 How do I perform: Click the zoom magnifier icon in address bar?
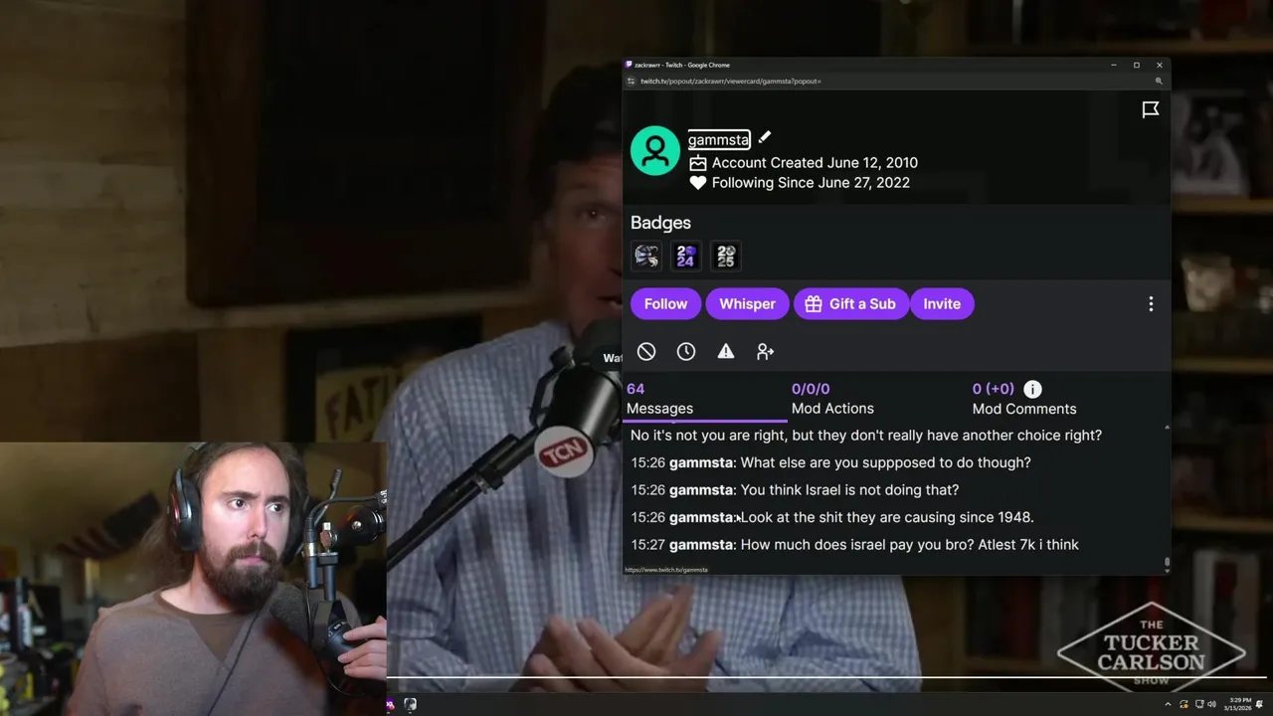click(1159, 81)
